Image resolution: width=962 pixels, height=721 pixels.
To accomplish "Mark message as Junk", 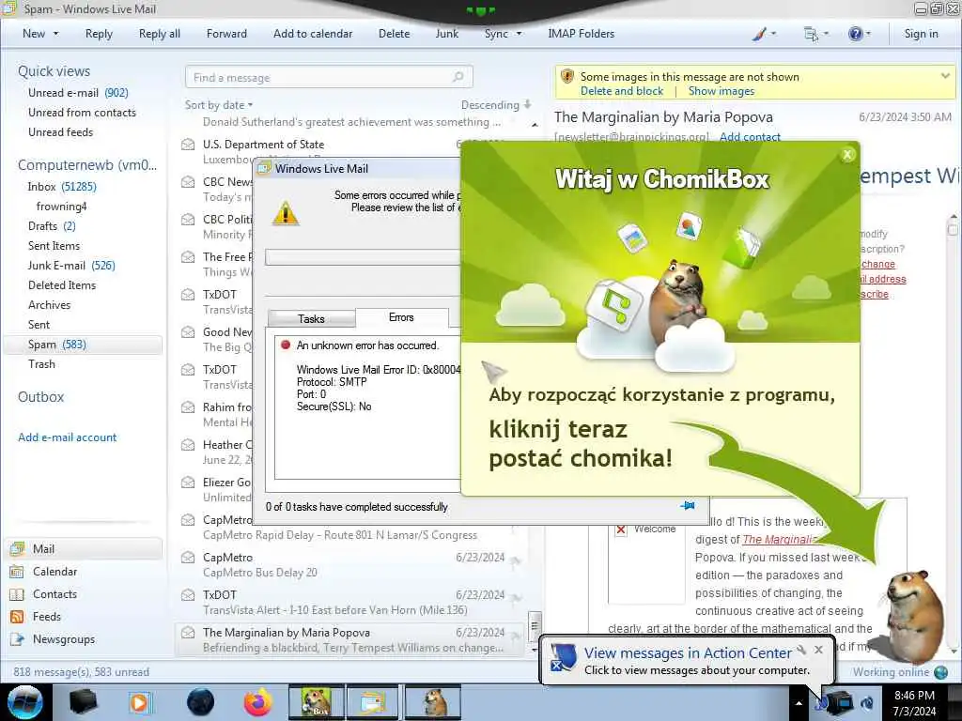I will pyautogui.click(x=446, y=34).
